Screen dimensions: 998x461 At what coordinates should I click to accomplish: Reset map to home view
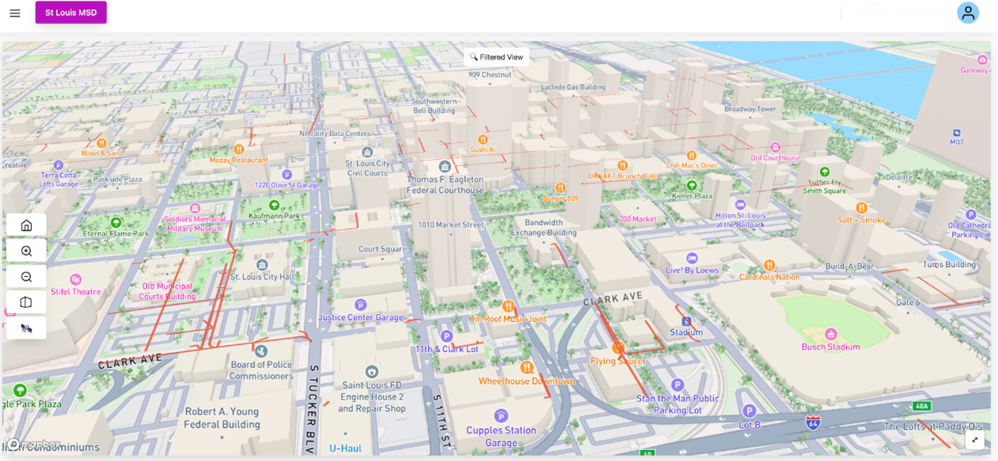26,225
